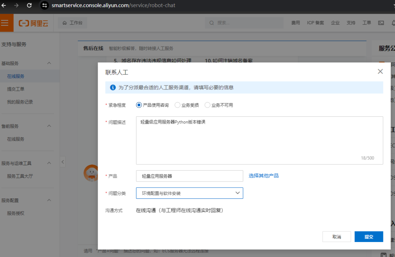Click the browser back arrow
Viewport: 395px width, 257px height.
[x=4, y=5]
